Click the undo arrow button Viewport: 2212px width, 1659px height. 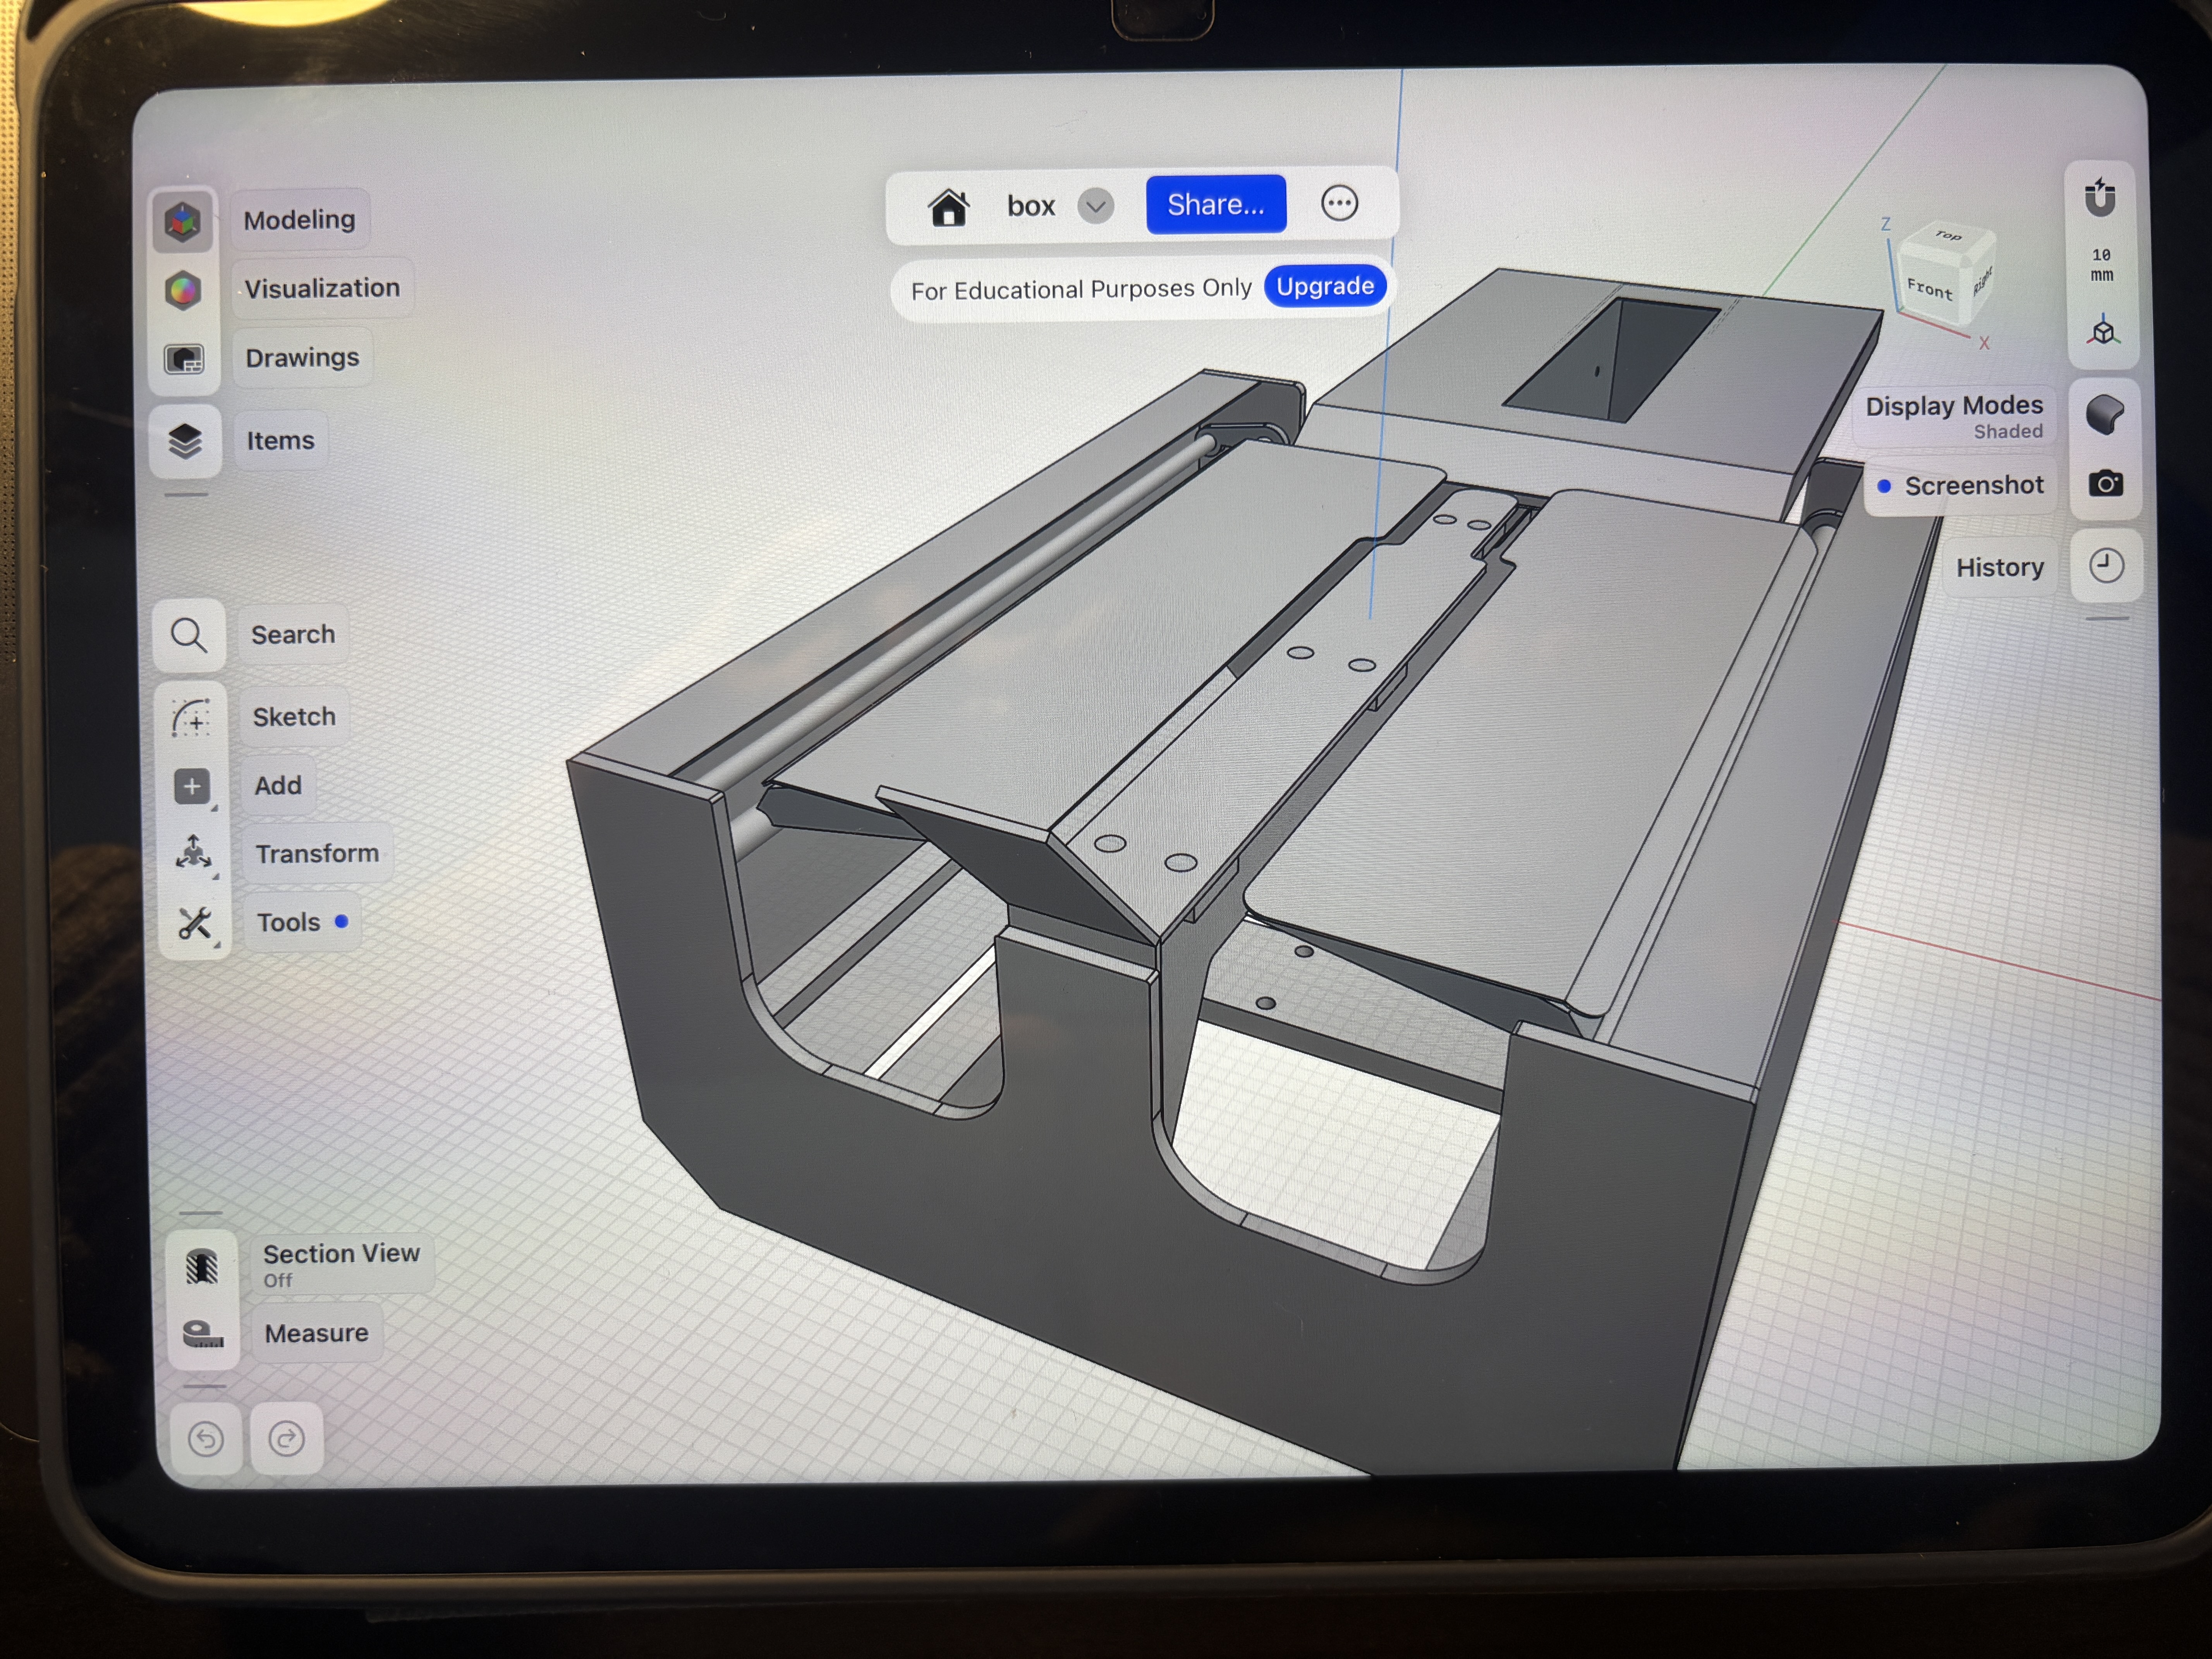[206, 1439]
